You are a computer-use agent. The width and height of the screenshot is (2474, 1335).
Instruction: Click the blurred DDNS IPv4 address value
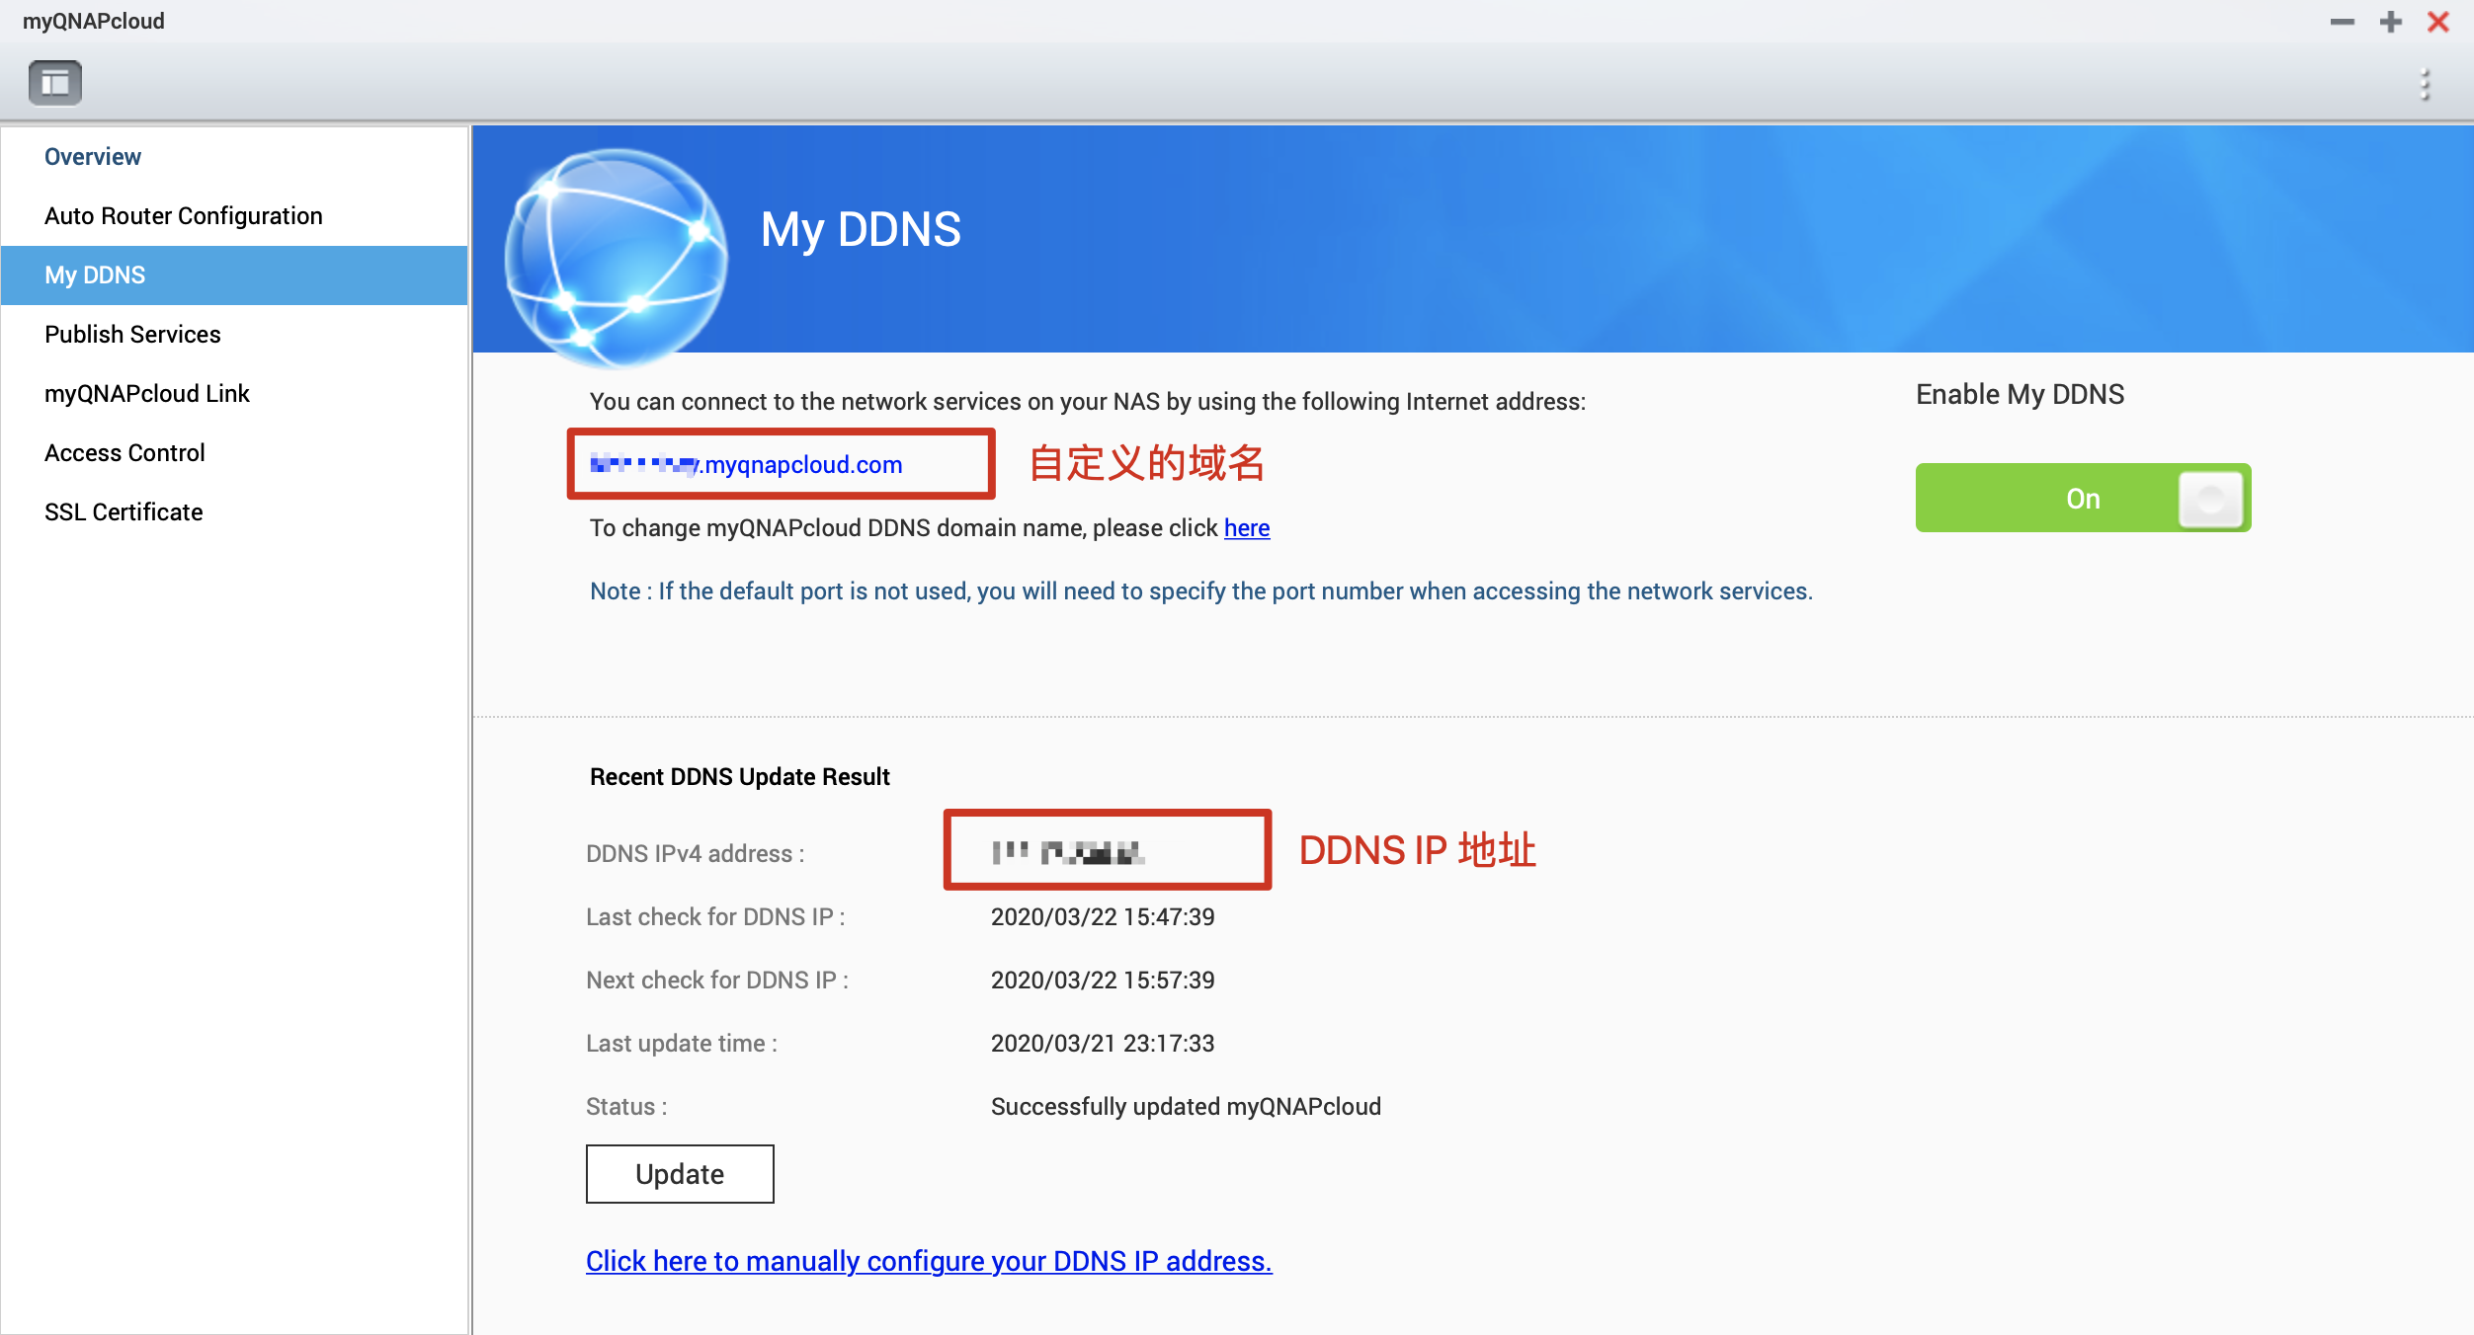[1067, 852]
